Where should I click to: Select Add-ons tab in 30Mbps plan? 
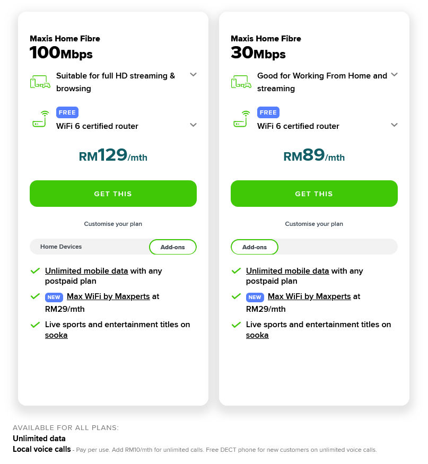pyautogui.click(x=255, y=247)
